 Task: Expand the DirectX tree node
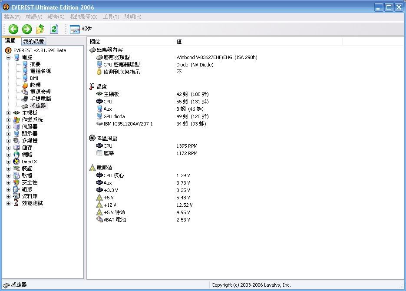coord(8,162)
